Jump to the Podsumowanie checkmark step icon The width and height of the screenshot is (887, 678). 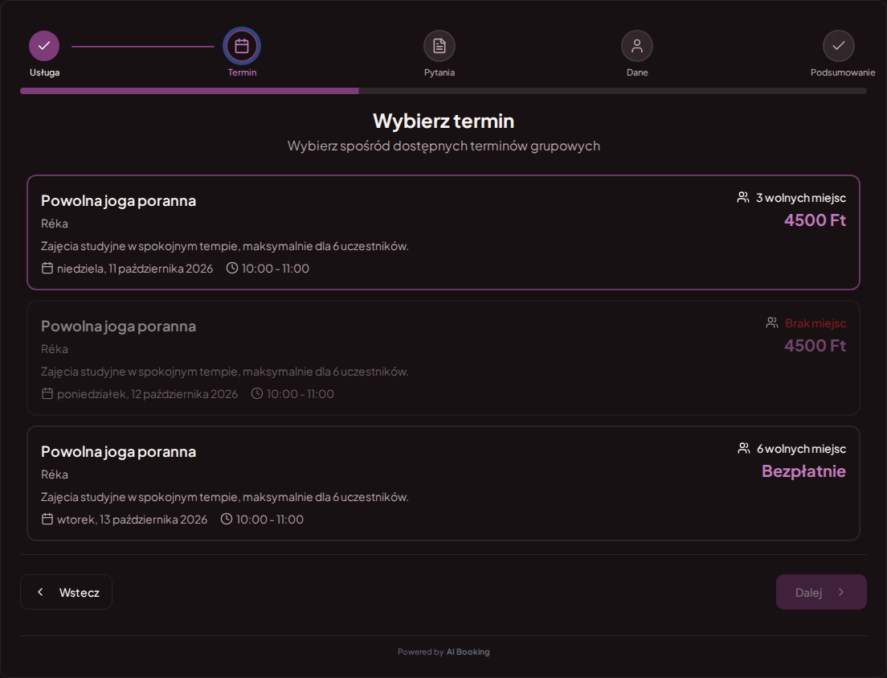point(838,46)
